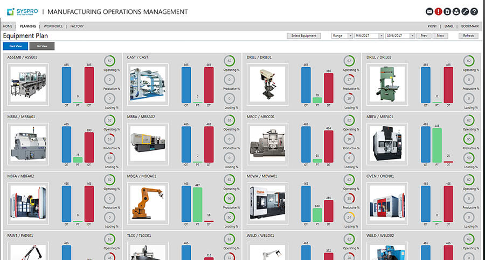Open the CAST / CAST machine thumbnail
The height and width of the screenshot is (260, 485).
[x=148, y=84]
